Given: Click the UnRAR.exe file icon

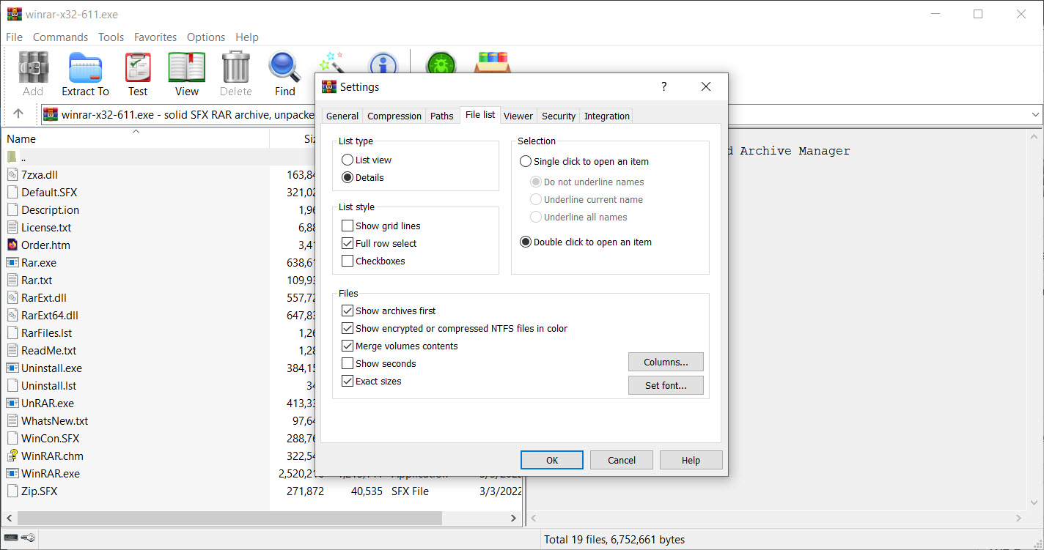Looking at the screenshot, I should pyautogui.click(x=12, y=403).
